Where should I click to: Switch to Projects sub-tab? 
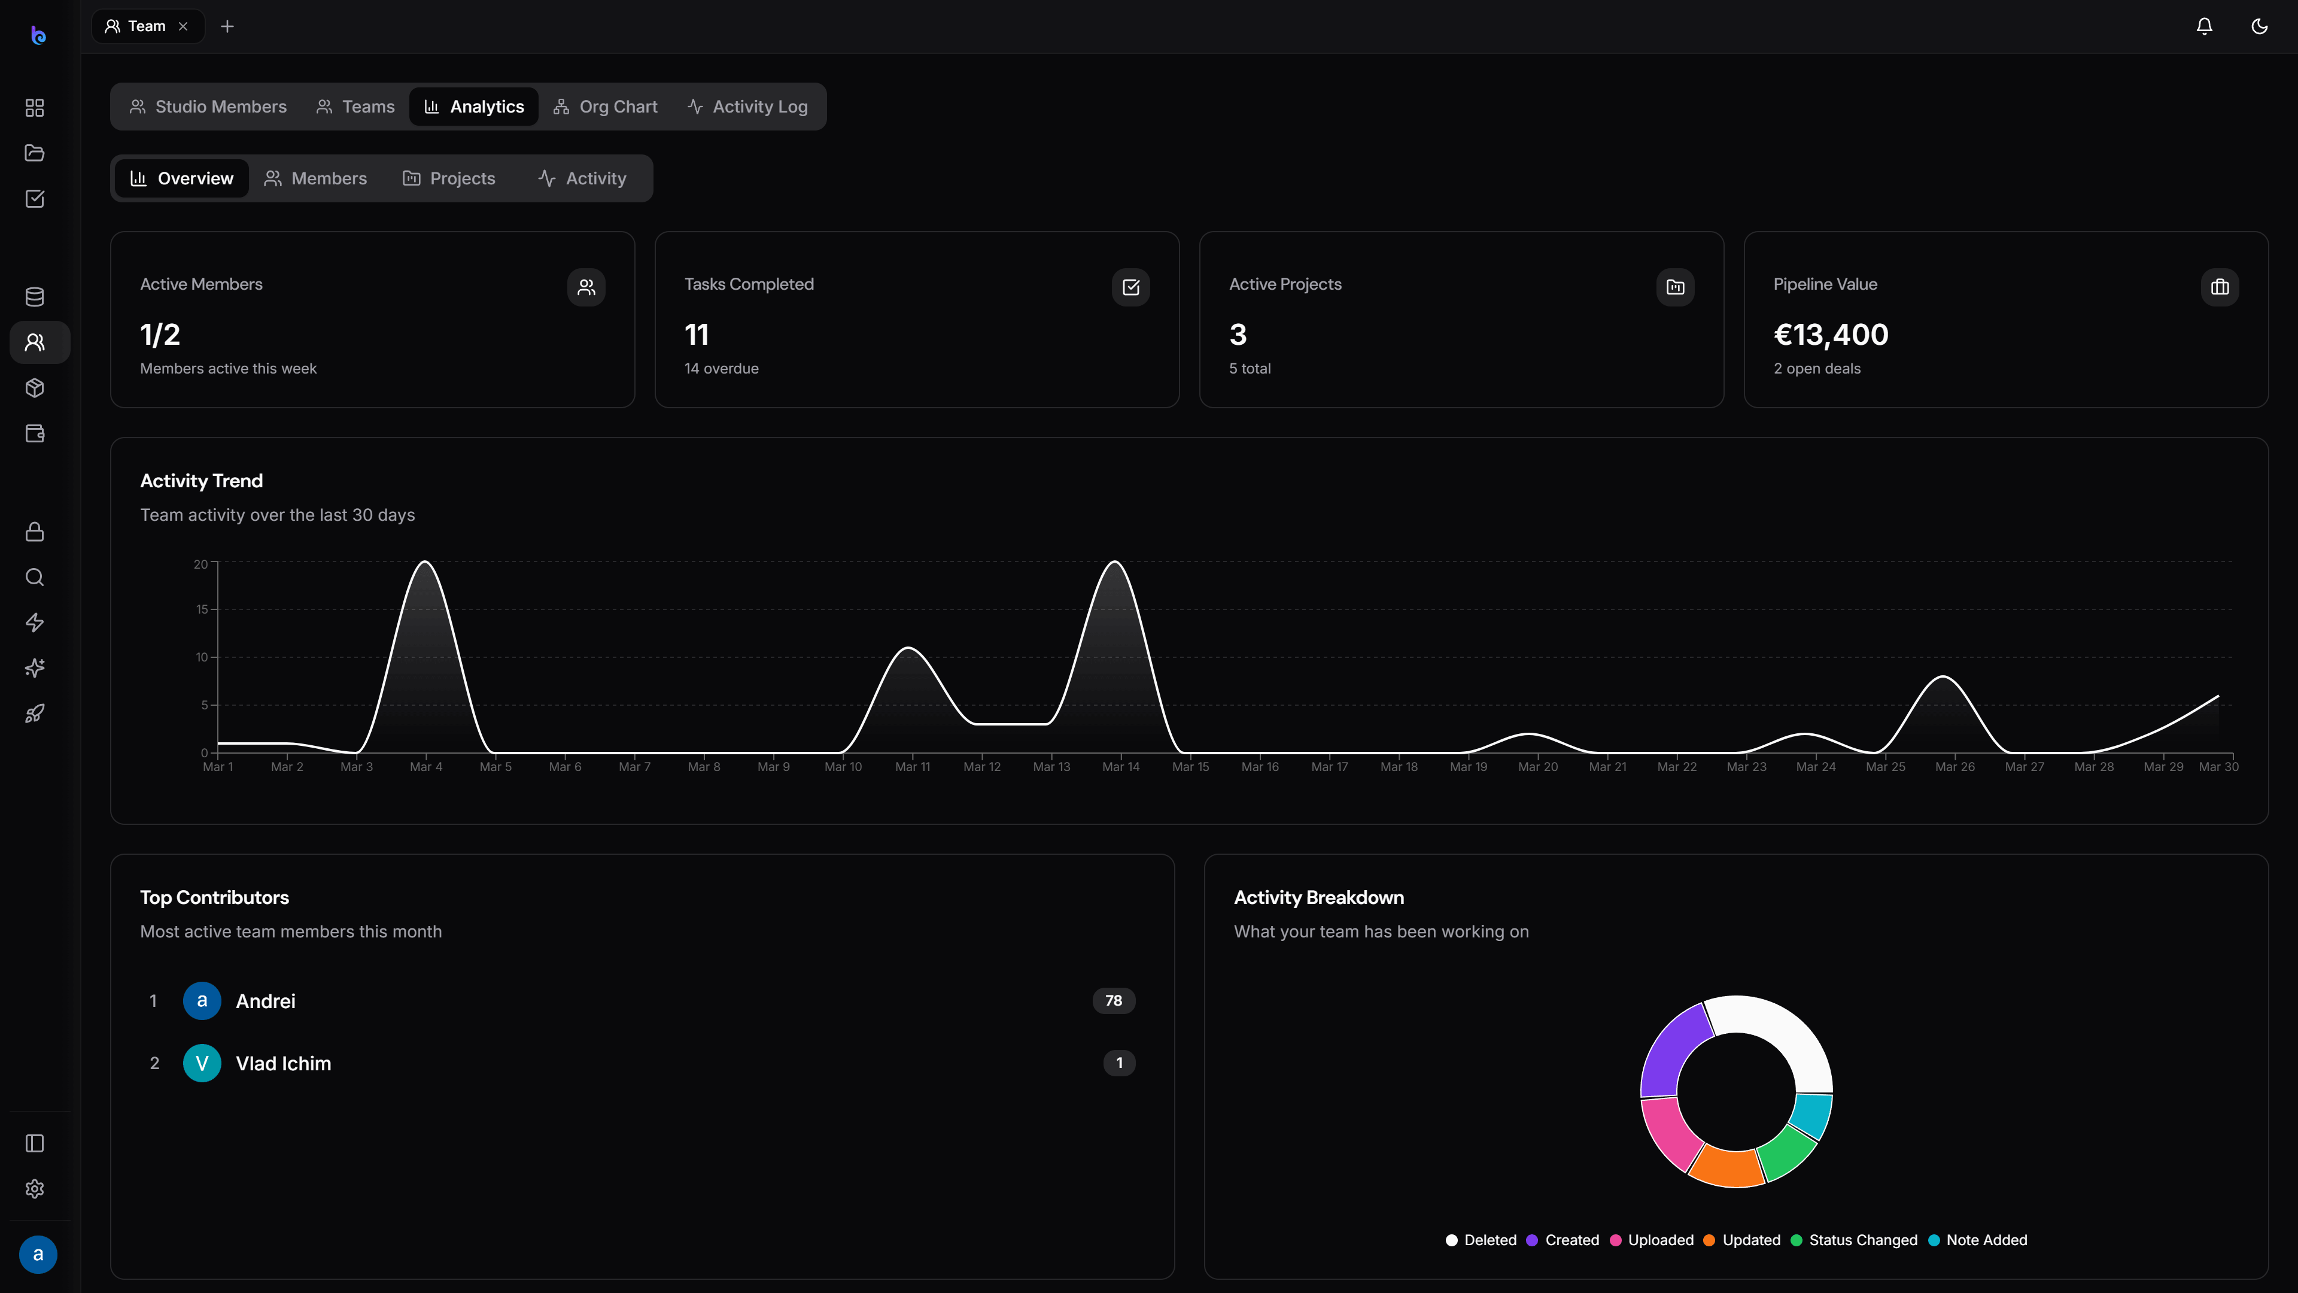click(449, 178)
